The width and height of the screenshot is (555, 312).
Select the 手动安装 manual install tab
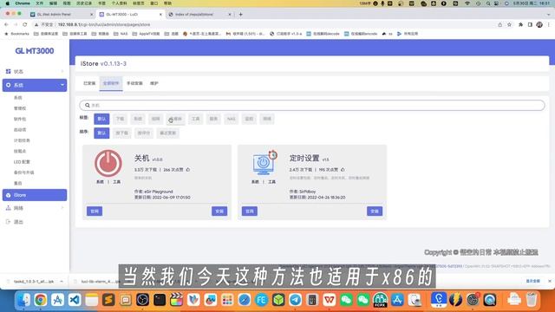click(x=134, y=83)
